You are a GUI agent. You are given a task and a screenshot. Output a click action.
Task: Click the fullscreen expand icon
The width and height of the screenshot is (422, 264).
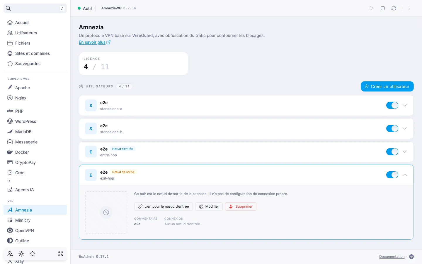tap(61, 254)
